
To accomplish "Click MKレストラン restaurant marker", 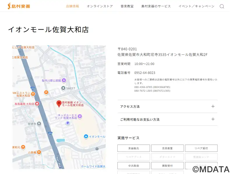I will click(x=33, y=94).
